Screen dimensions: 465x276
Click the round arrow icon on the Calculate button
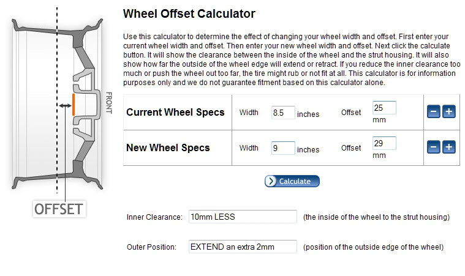tap(271, 181)
